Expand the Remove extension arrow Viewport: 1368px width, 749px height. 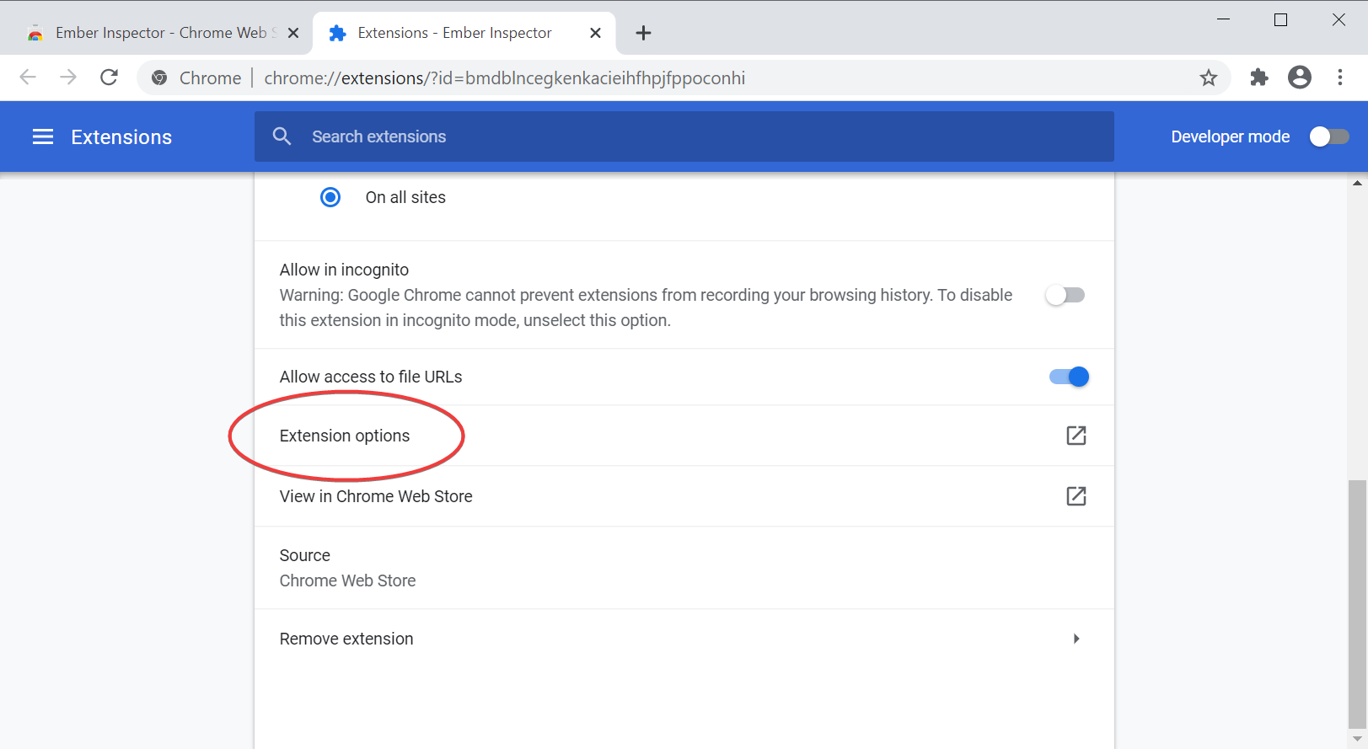point(1076,639)
